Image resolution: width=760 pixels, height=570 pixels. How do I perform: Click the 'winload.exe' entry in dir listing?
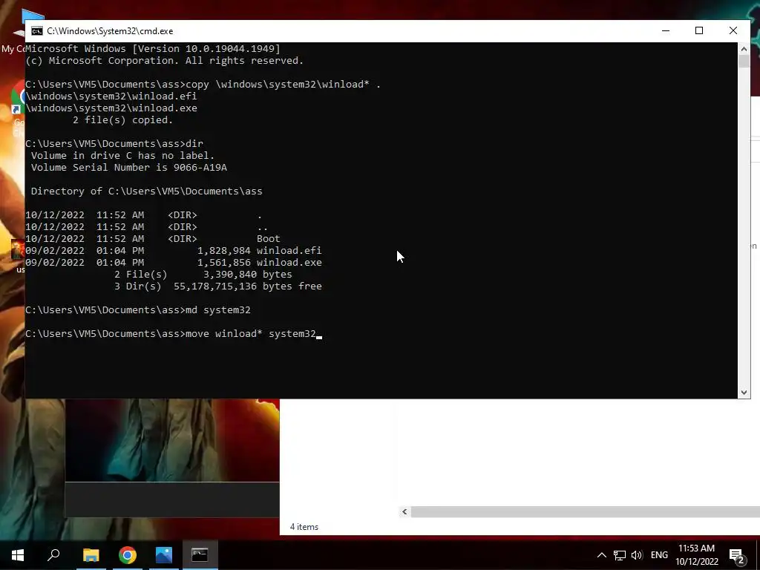click(289, 262)
